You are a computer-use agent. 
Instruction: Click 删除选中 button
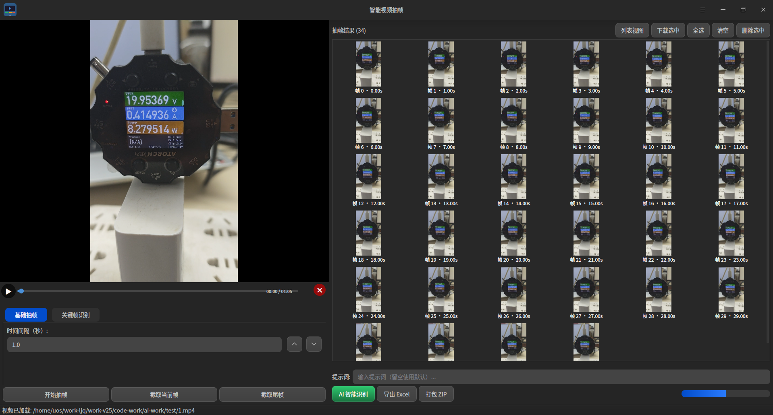pyautogui.click(x=753, y=30)
